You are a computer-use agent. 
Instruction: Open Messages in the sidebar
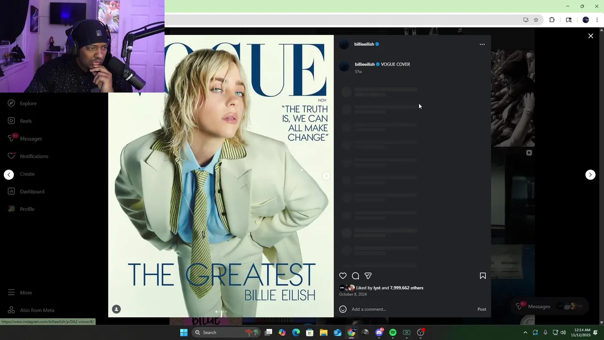(25, 138)
